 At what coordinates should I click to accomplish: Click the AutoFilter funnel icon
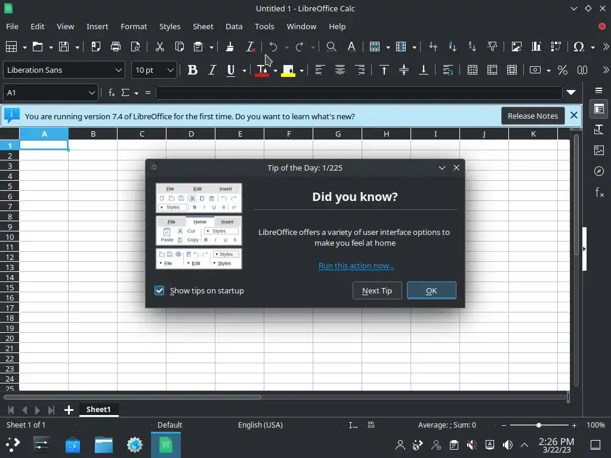pos(492,47)
